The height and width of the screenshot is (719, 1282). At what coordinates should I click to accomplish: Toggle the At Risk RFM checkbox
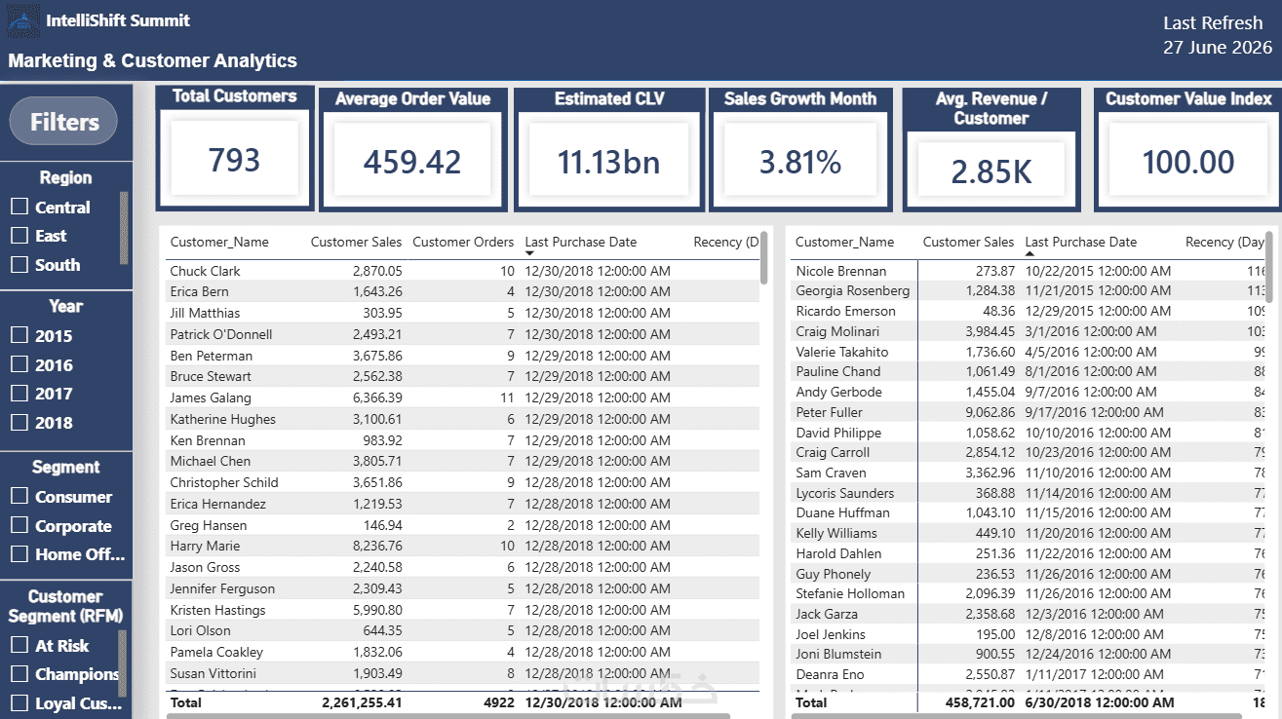19,645
